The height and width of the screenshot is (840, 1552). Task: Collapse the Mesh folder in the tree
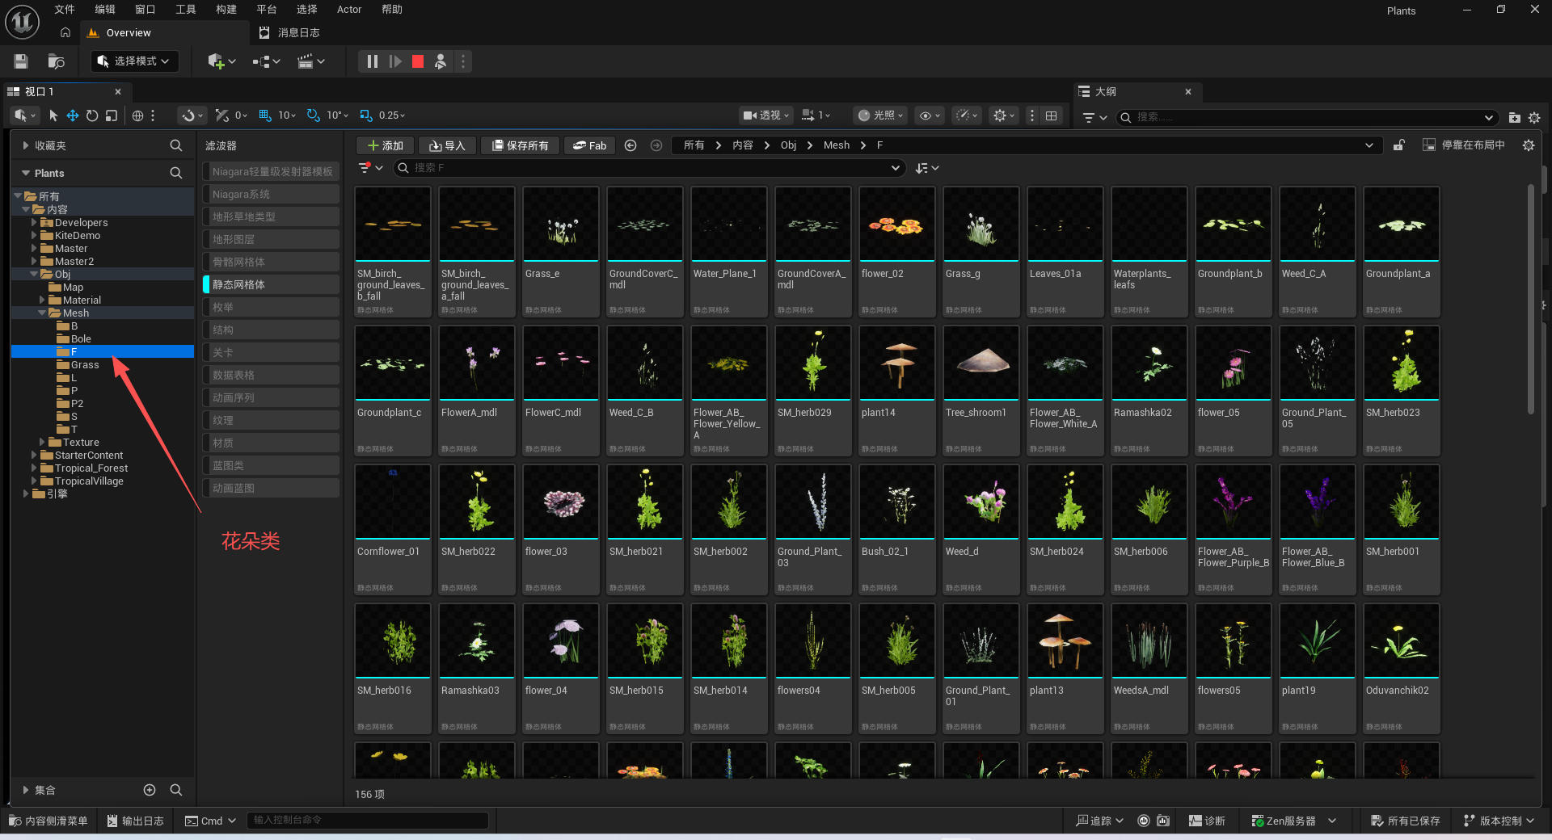pos(42,313)
